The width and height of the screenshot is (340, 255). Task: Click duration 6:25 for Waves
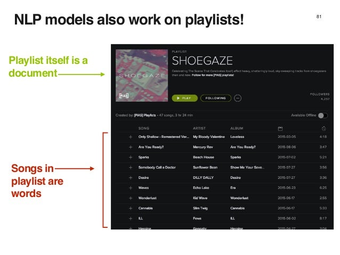tap(323, 187)
